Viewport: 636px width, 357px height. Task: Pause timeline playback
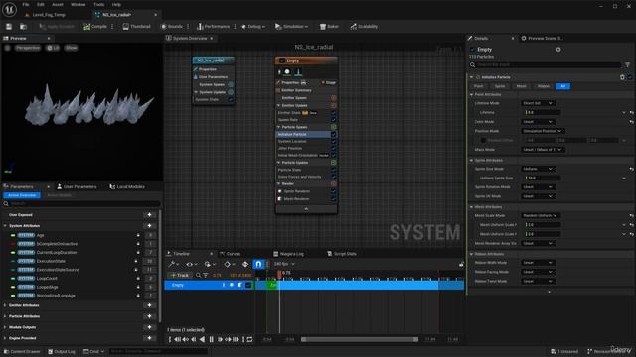click(x=212, y=339)
